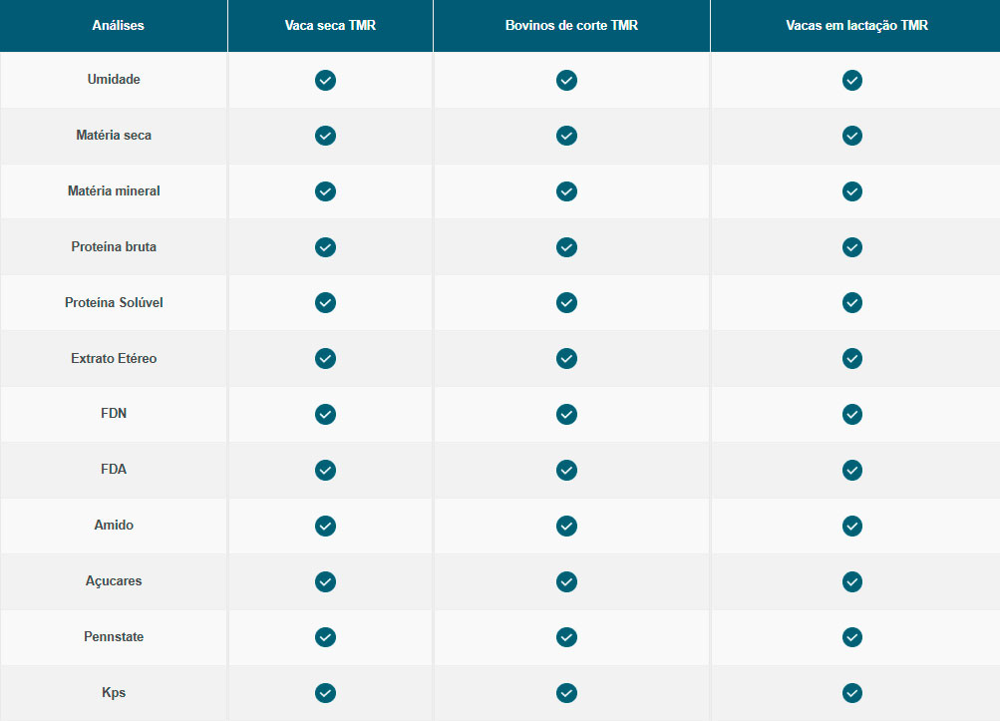Select the Bovinos de corte TMR header
The image size is (1000, 721).
[x=571, y=26]
